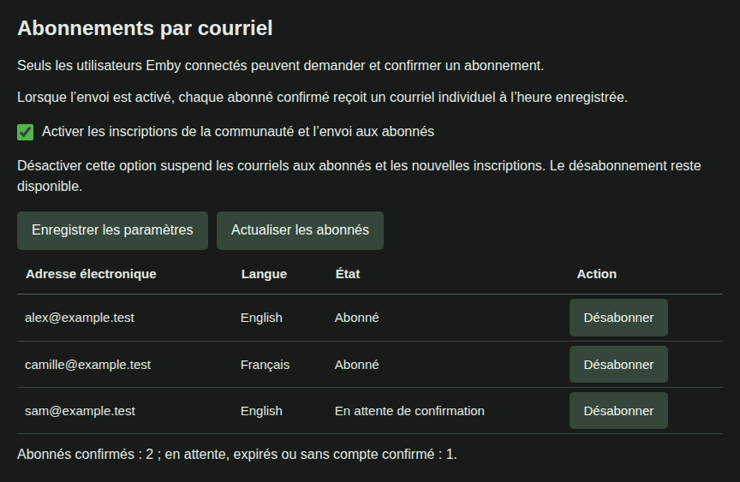
Task: Unsubscribe alex@example.test via Désabonner
Action: (x=618, y=318)
